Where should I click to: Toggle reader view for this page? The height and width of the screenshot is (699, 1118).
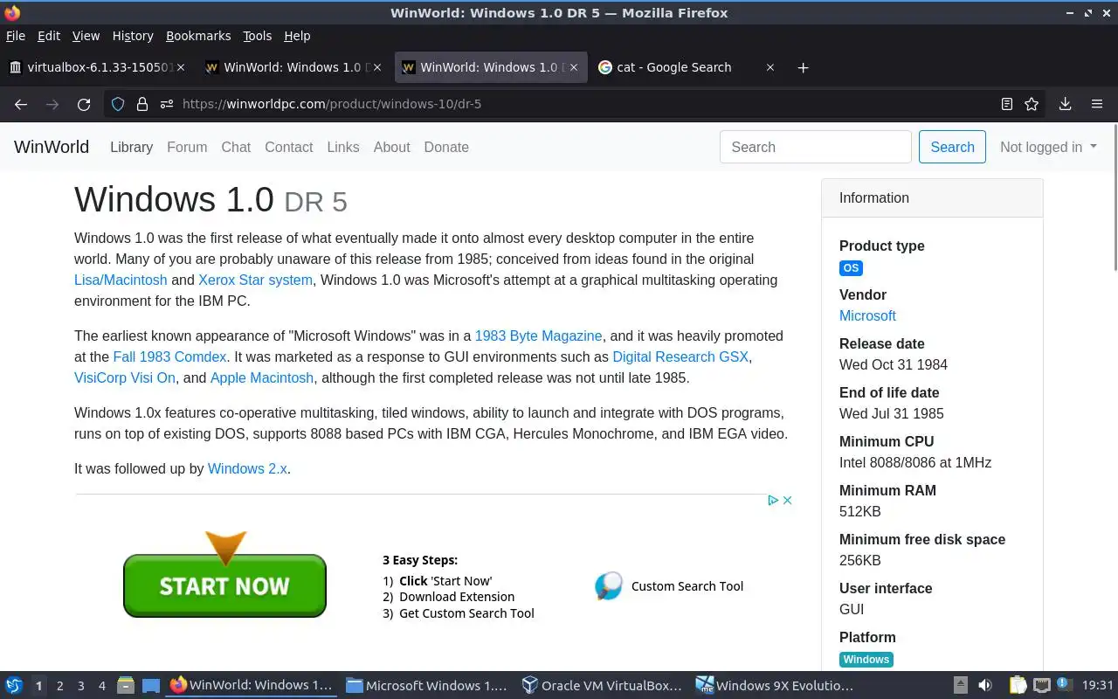[1006, 104]
